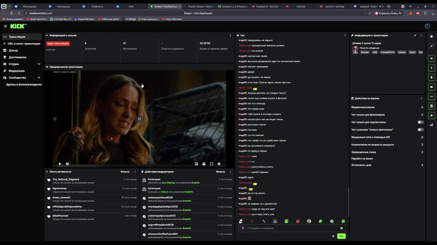Toggle Чат только для подписчиков switch

coord(421,122)
